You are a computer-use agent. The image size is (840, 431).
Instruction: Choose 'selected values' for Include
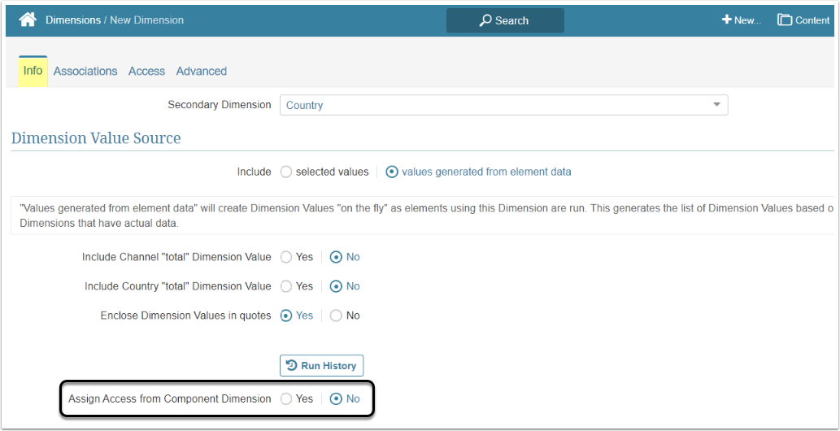[286, 172]
